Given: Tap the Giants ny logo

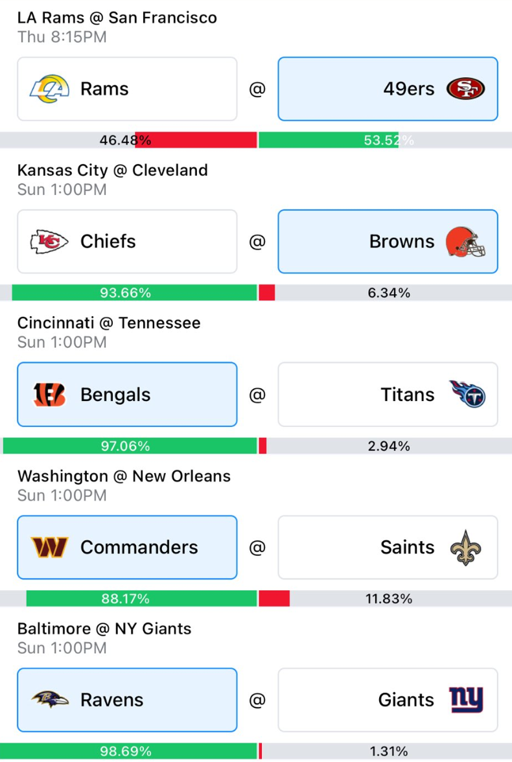Looking at the screenshot, I should (466, 700).
